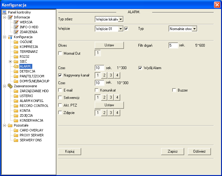Viewport: 222px width, 176px height.
Task: Click the DETEKCJA folder icon
Action: (16, 71)
